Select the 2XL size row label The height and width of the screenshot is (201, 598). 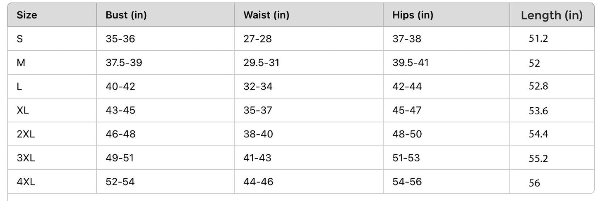pos(26,134)
